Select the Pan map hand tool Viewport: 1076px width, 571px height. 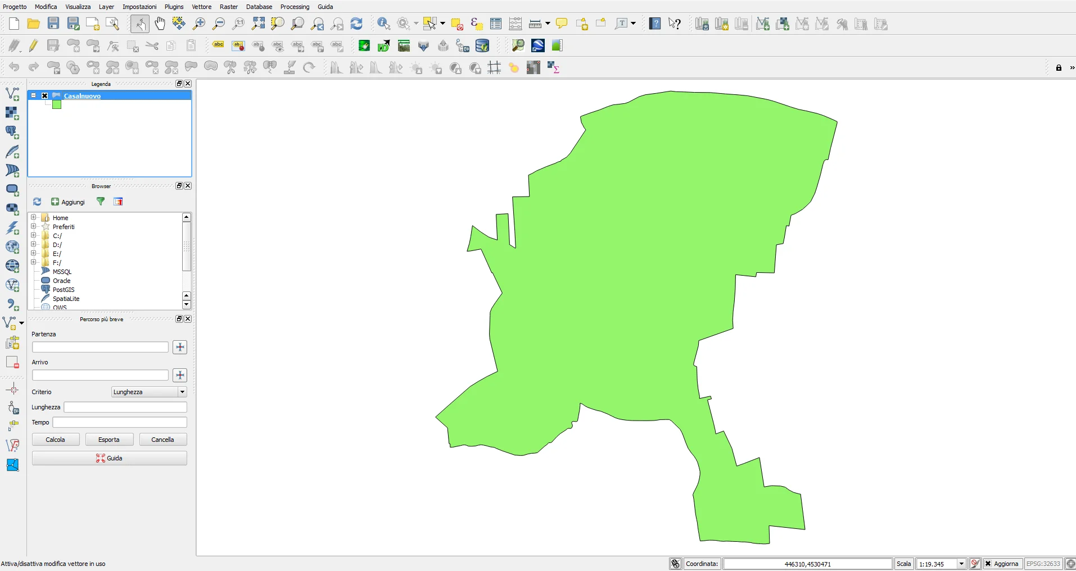[x=160, y=24]
